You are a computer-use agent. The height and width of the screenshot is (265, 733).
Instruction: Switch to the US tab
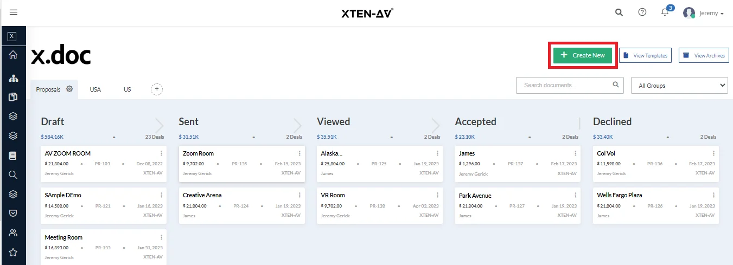(x=127, y=89)
